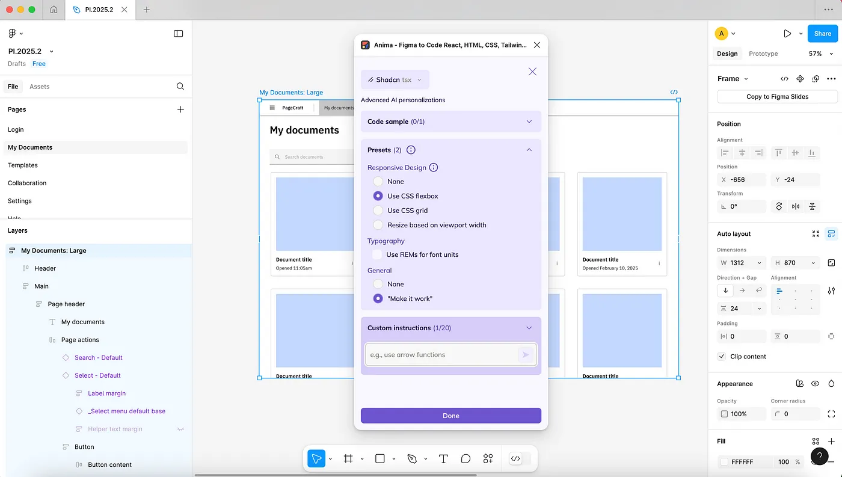The height and width of the screenshot is (477, 842).
Task: Collapse the Presets section
Action: pos(529,150)
